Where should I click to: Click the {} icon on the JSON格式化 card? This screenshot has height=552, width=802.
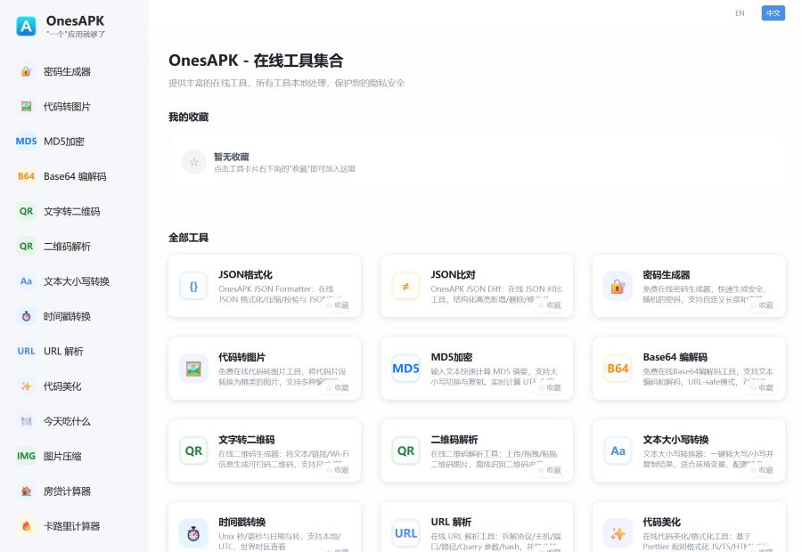click(x=193, y=287)
